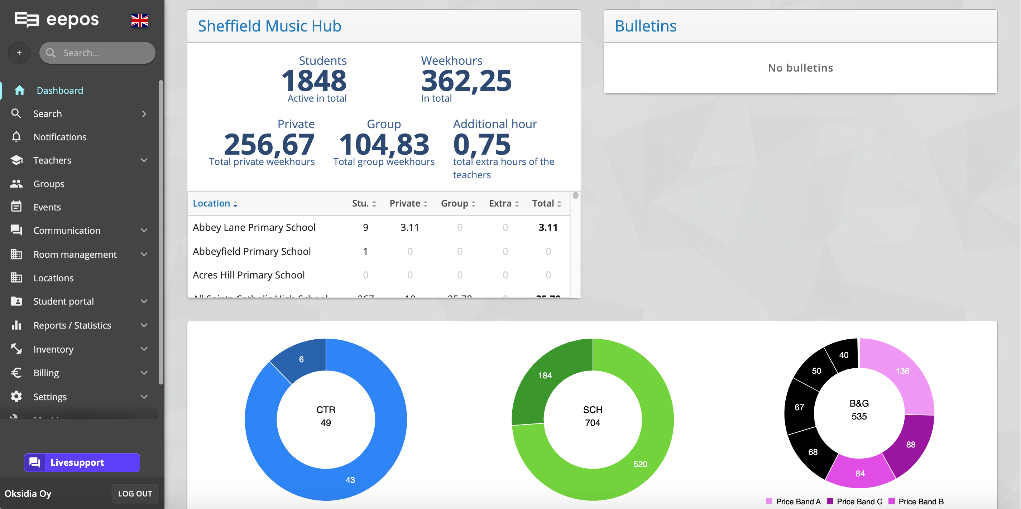Click the B&G chart segment labeled 88
The width and height of the screenshot is (1021, 509).
point(910,445)
